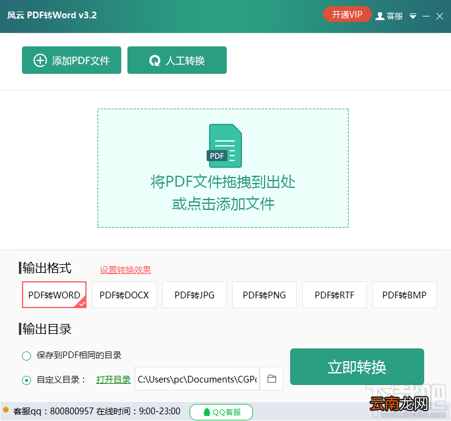Open the 开通VIP button
Image resolution: width=451 pixels, height=421 pixels.
coord(347,15)
